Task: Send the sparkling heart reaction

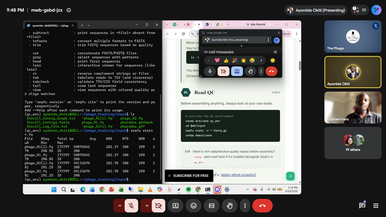Action: tap(217, 60)
